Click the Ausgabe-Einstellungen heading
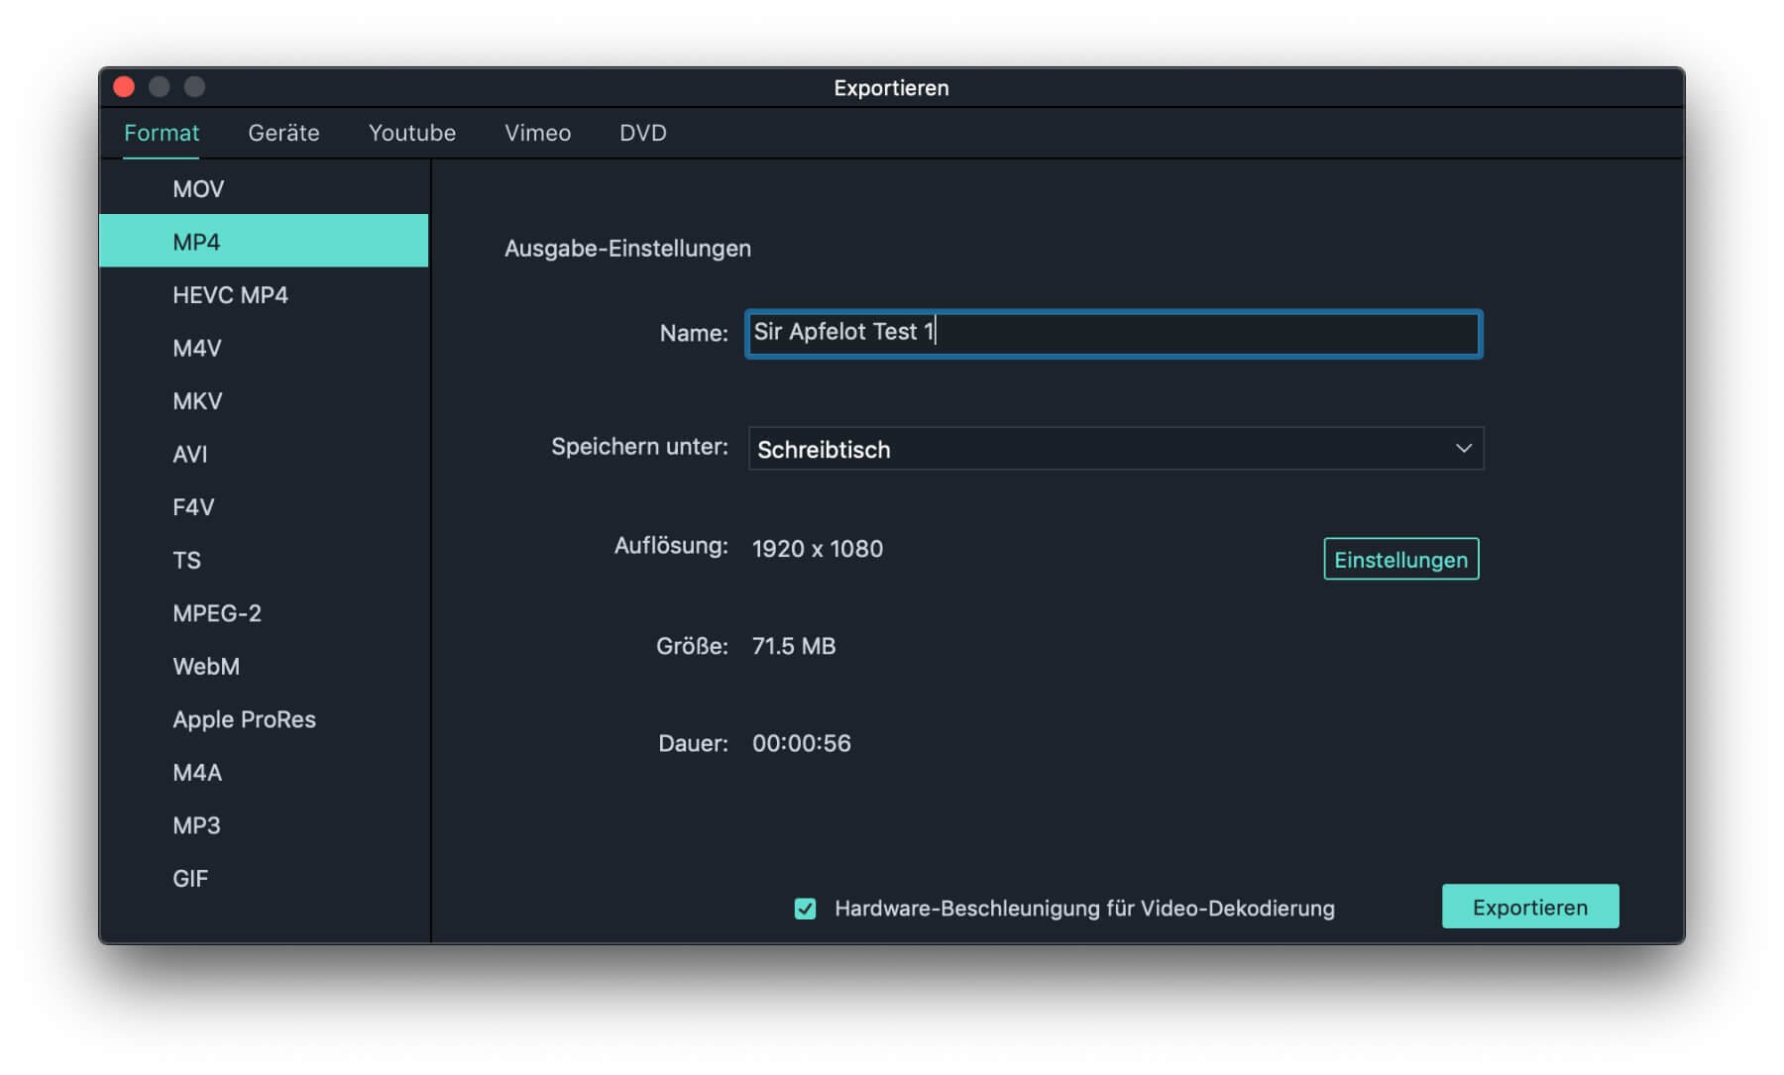 pos(627,248)
